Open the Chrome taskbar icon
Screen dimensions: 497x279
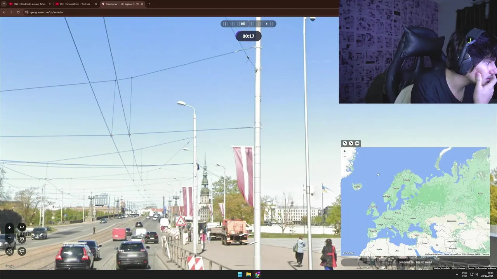click(x=257, y=274)
